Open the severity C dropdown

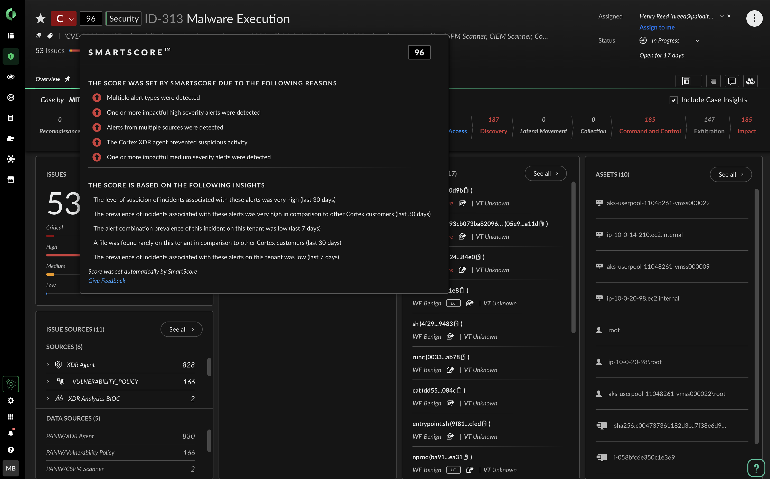click(x=63, y=19)
